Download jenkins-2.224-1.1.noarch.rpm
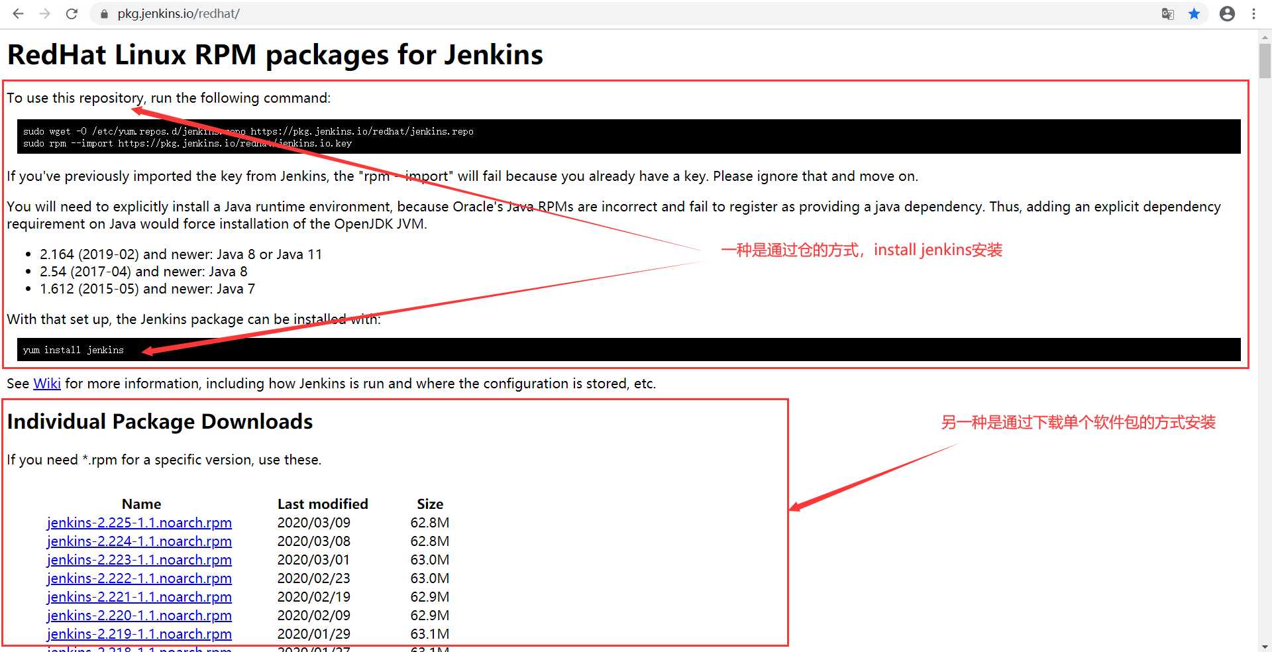Image resolution: width=1272 pixels, height=652 pixels. pos(139,541)
